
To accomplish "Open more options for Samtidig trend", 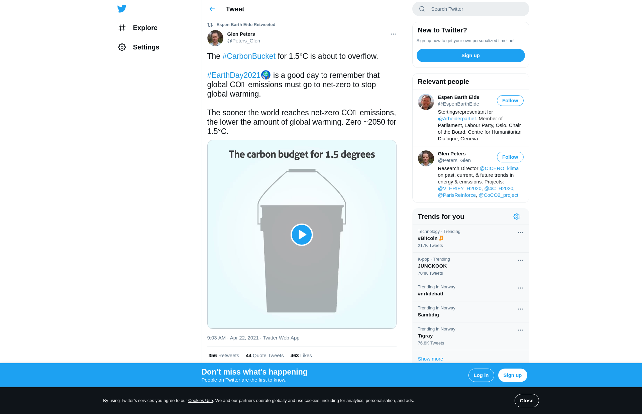I will (520, 309).
